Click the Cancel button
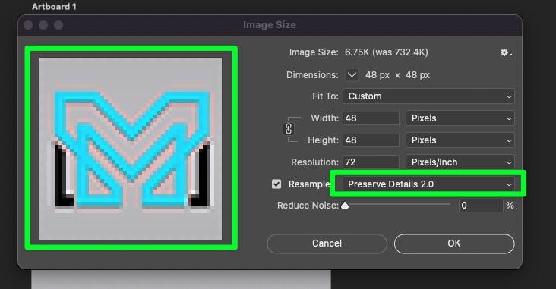This screenshot has width=556, height=289. [x=327, y=243]
